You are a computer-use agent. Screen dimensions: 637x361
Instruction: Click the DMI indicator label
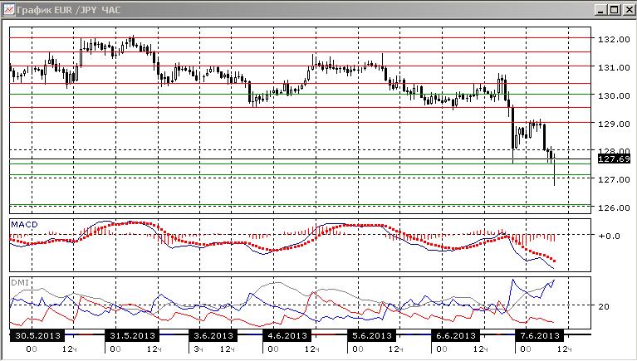click(20, 282)
